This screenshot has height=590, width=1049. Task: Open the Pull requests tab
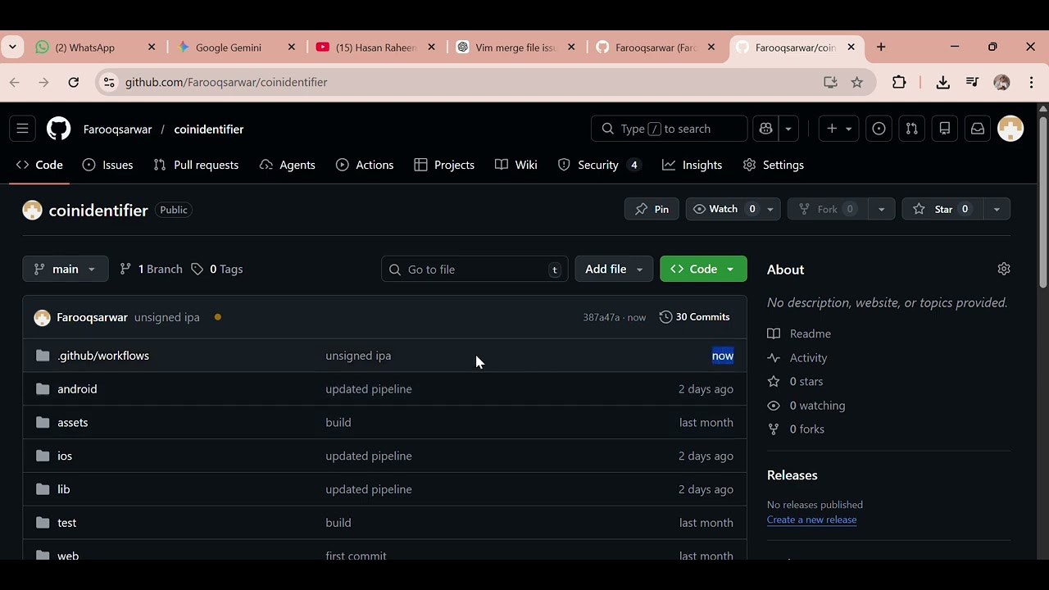coord(196,165)
